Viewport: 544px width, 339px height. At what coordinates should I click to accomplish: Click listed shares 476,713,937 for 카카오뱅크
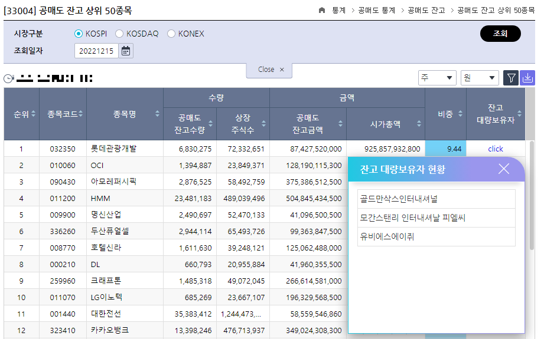(x=244, y=331)
